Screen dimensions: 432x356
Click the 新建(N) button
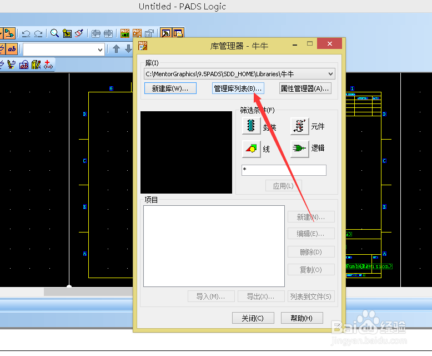(311, 217)
